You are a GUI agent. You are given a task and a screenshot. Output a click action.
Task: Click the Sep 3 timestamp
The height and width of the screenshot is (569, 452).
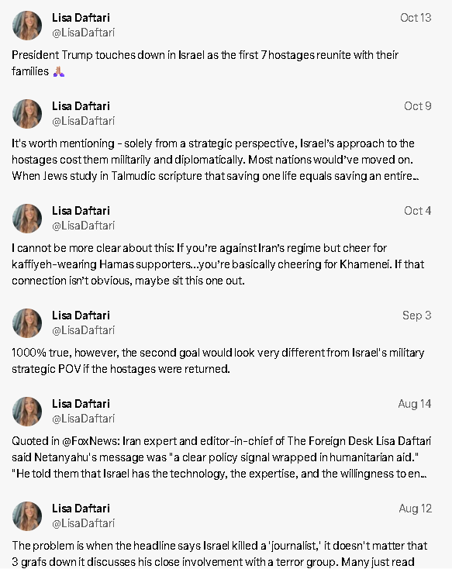417,316
